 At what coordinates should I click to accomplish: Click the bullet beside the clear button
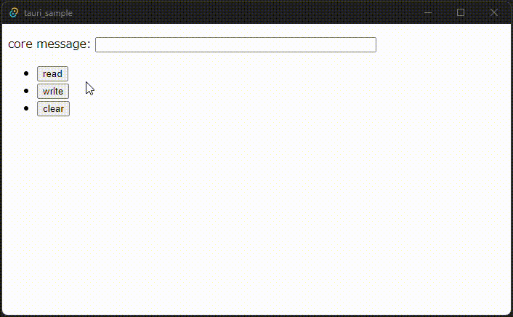click(x=26, y=108)
